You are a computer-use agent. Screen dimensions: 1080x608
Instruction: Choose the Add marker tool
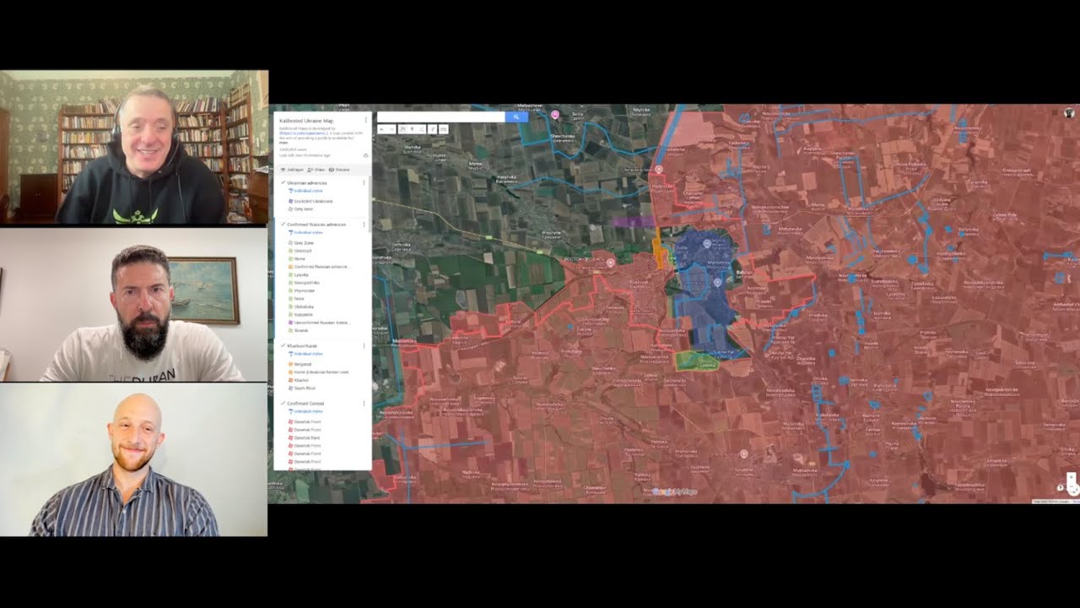pyautogui.click(x=412, y=129)
